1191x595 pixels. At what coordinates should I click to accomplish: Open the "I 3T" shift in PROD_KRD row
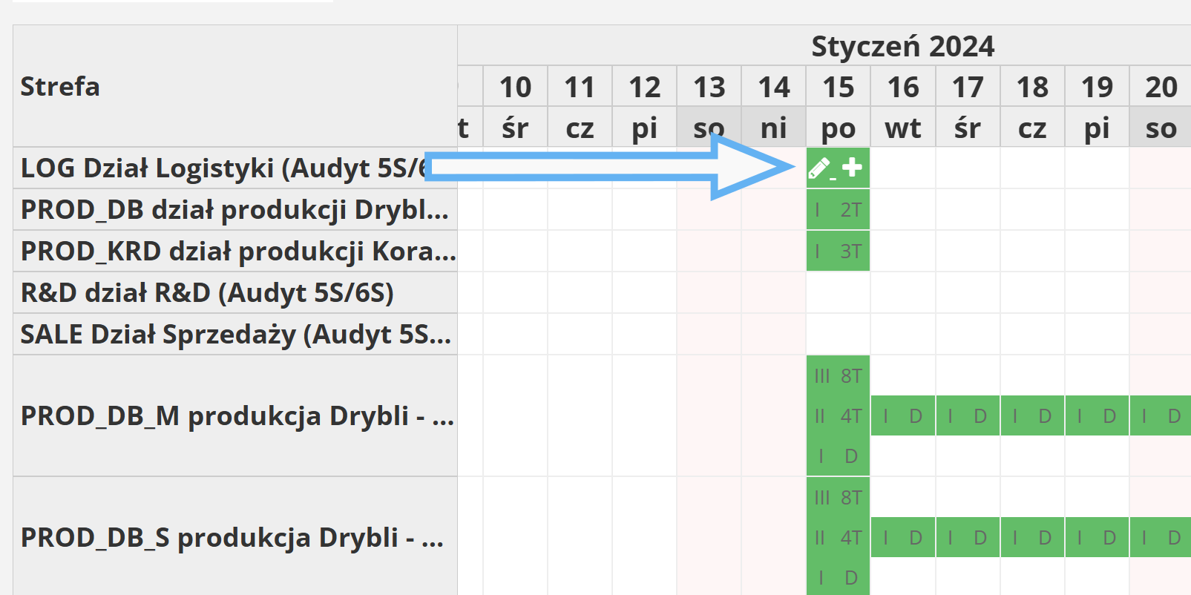(x=838, y=252)
